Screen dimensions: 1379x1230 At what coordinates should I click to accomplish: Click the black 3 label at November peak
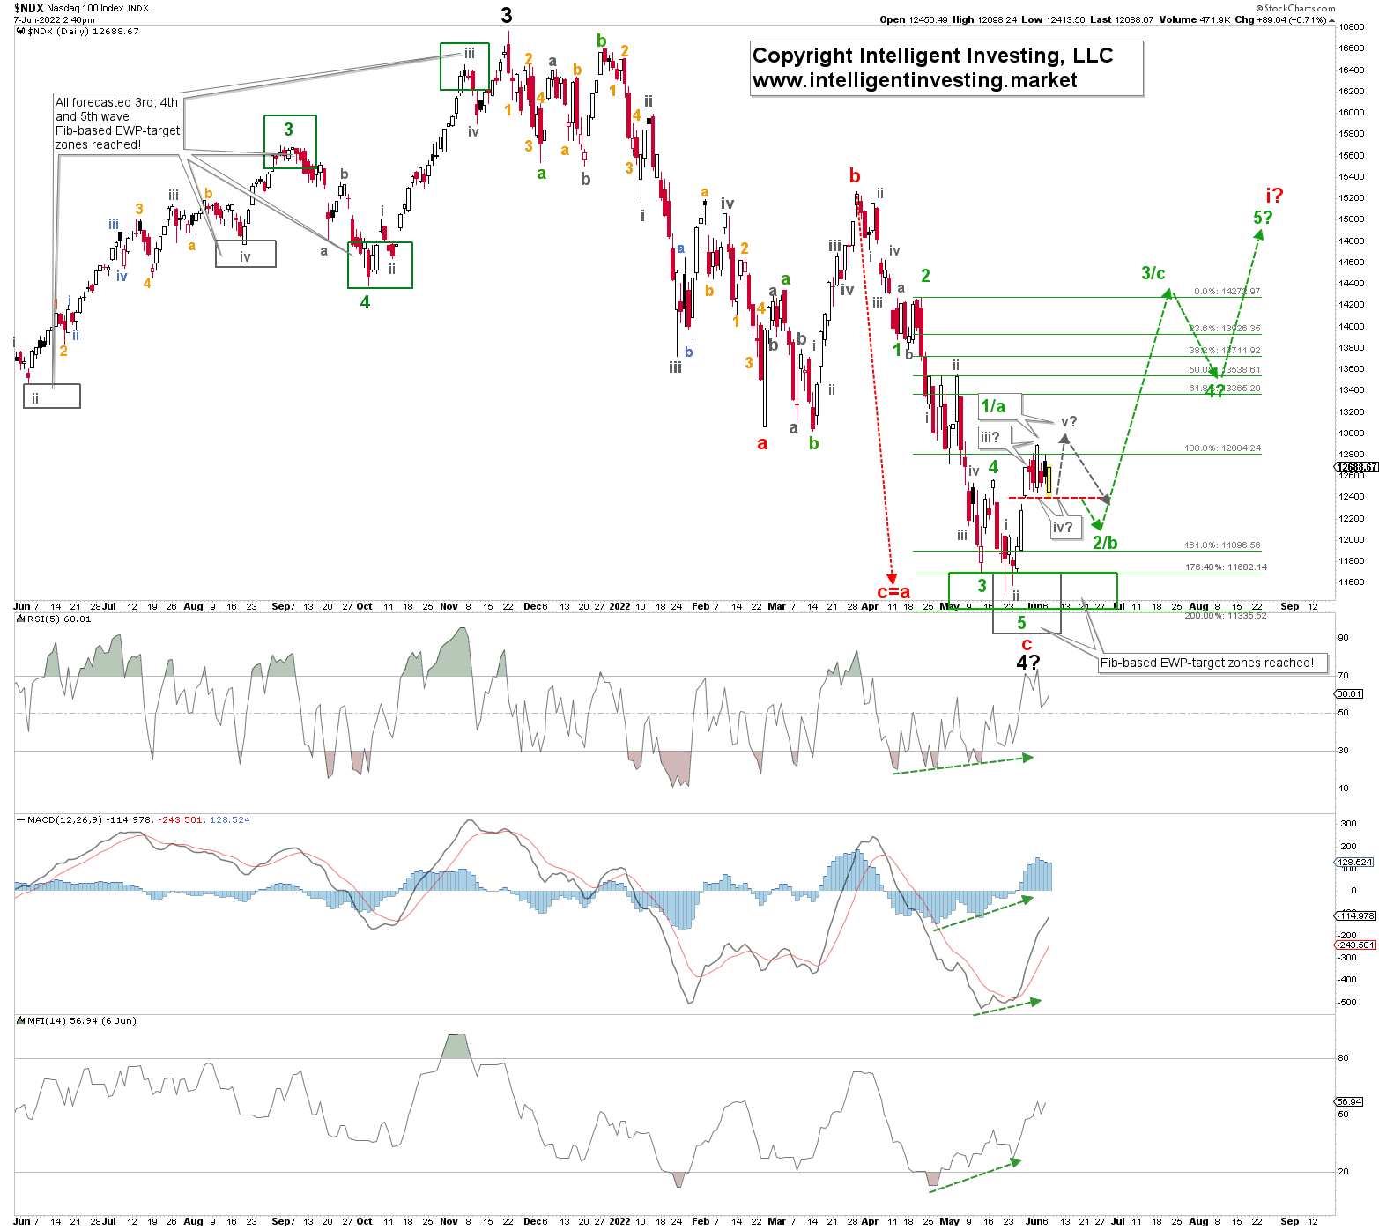click(x=507, y=15)
